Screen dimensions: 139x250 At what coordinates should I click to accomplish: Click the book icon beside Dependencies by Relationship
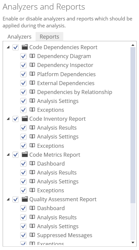coord(32,92)
